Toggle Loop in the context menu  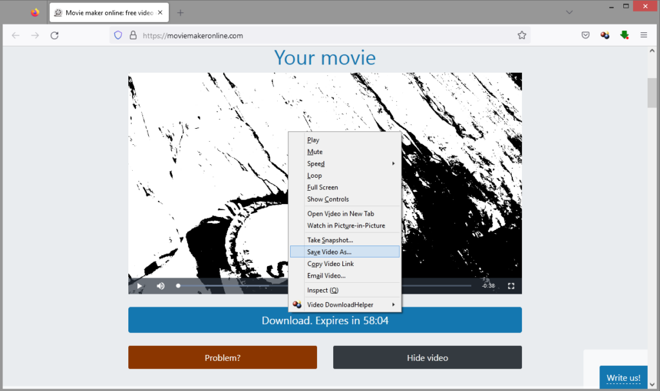point(315,175)
